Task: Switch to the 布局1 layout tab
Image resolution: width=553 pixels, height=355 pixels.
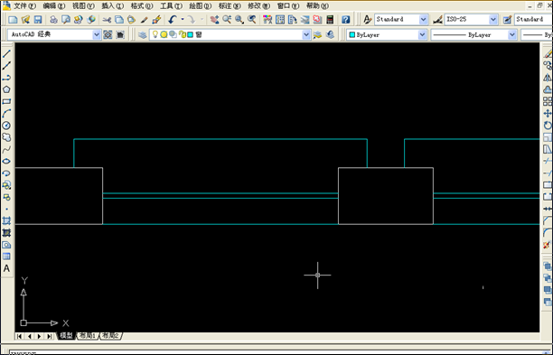Action: [88, 336]
